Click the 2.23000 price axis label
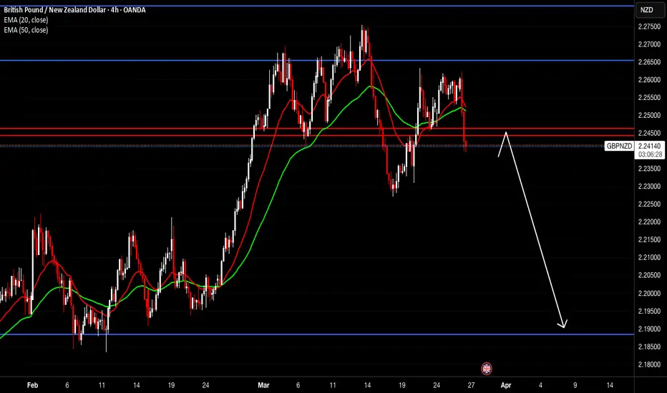Viewport: 667px width, 393px height. point(649,186)
